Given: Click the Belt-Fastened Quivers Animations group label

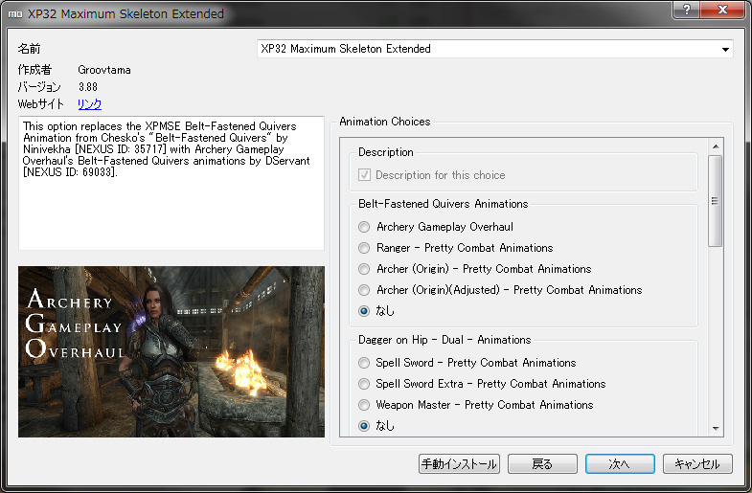Looking at the screenshot, I should tap(444, 204).
